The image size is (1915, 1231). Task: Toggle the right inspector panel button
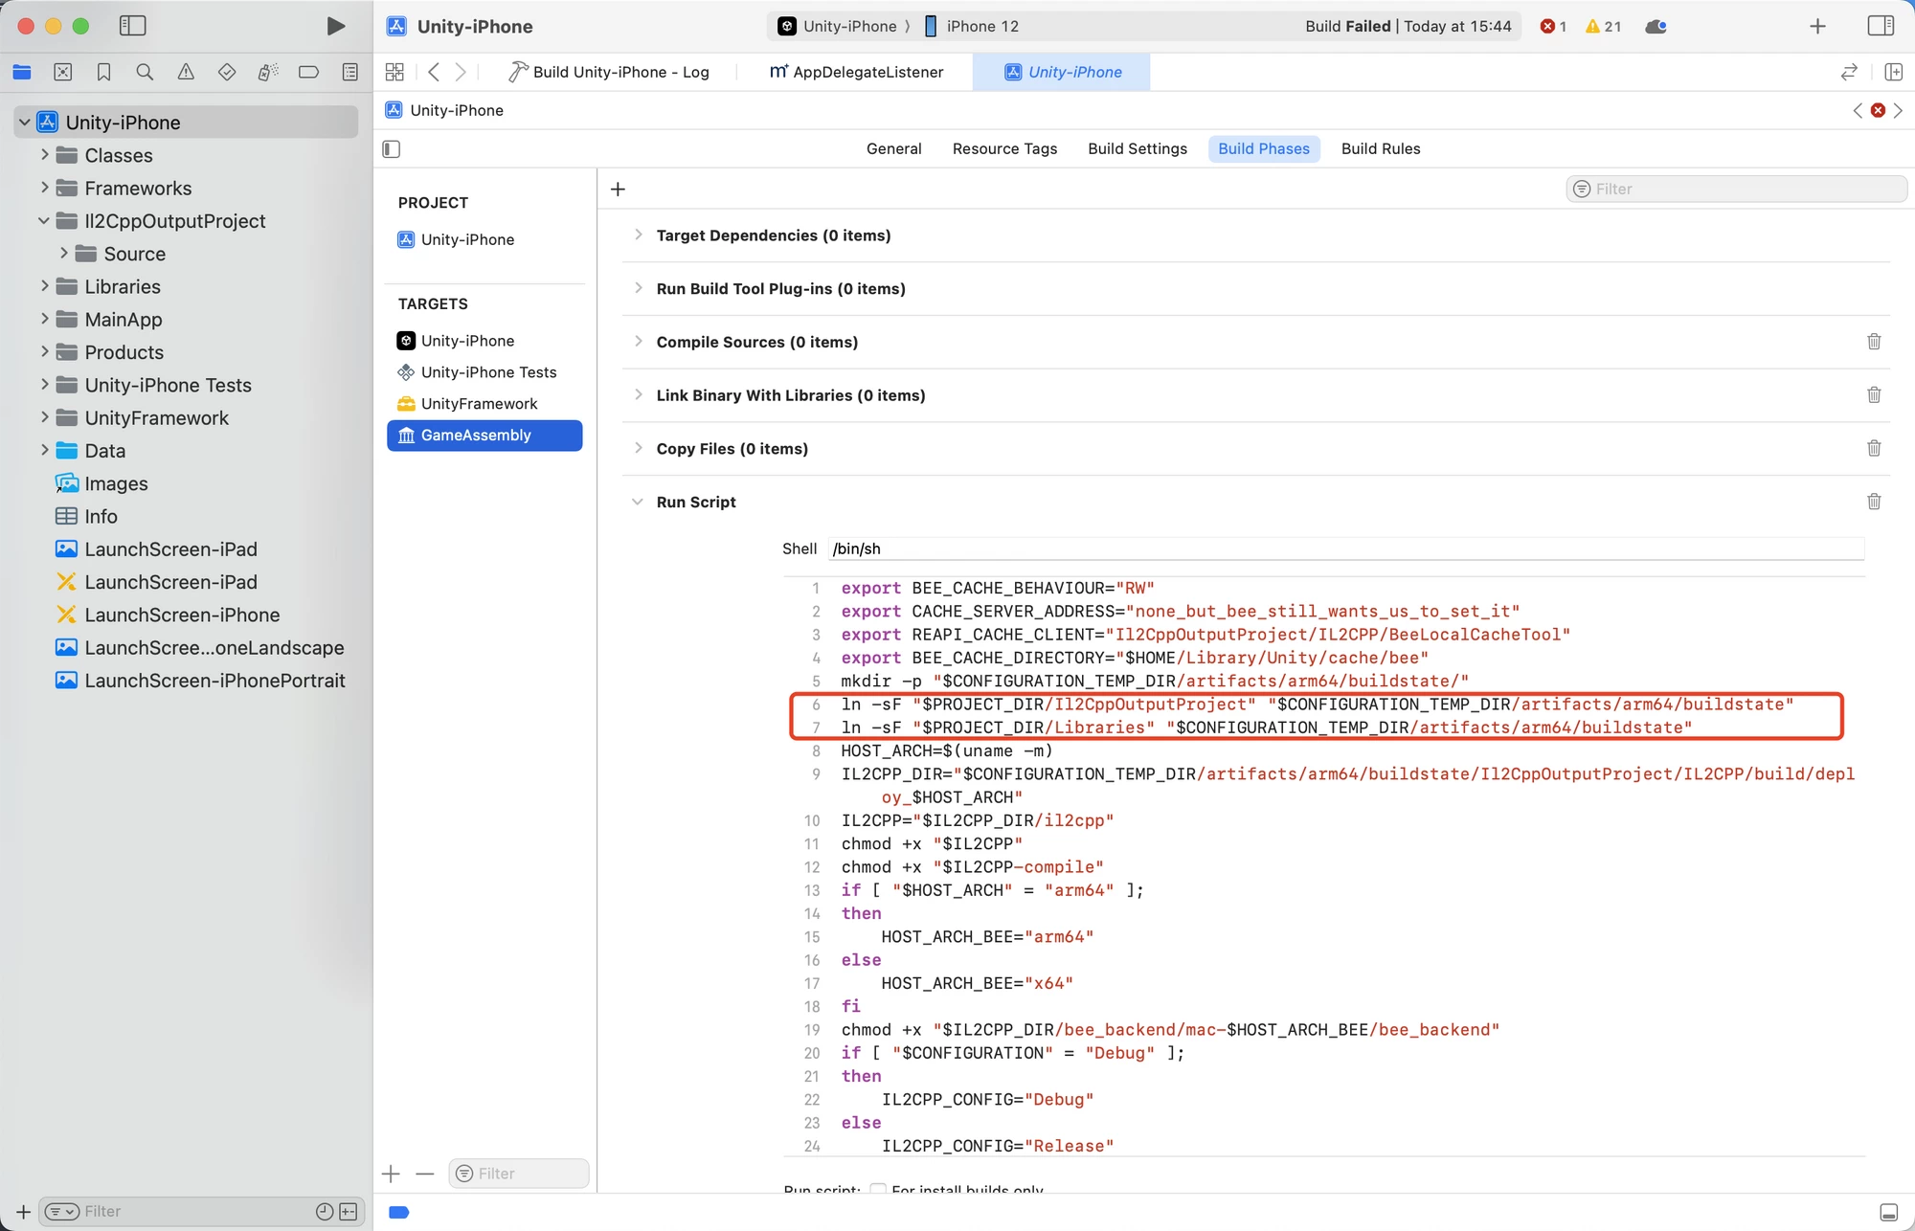[x=1881, y=26]
